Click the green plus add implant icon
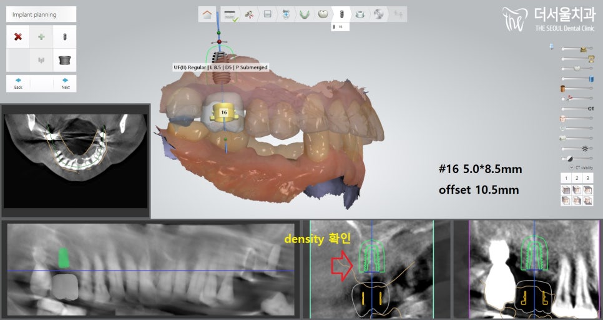Viewport: 603px width, 320px height. (41, 37)
